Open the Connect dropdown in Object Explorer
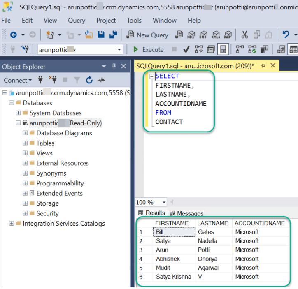 (x=18, y=80)
